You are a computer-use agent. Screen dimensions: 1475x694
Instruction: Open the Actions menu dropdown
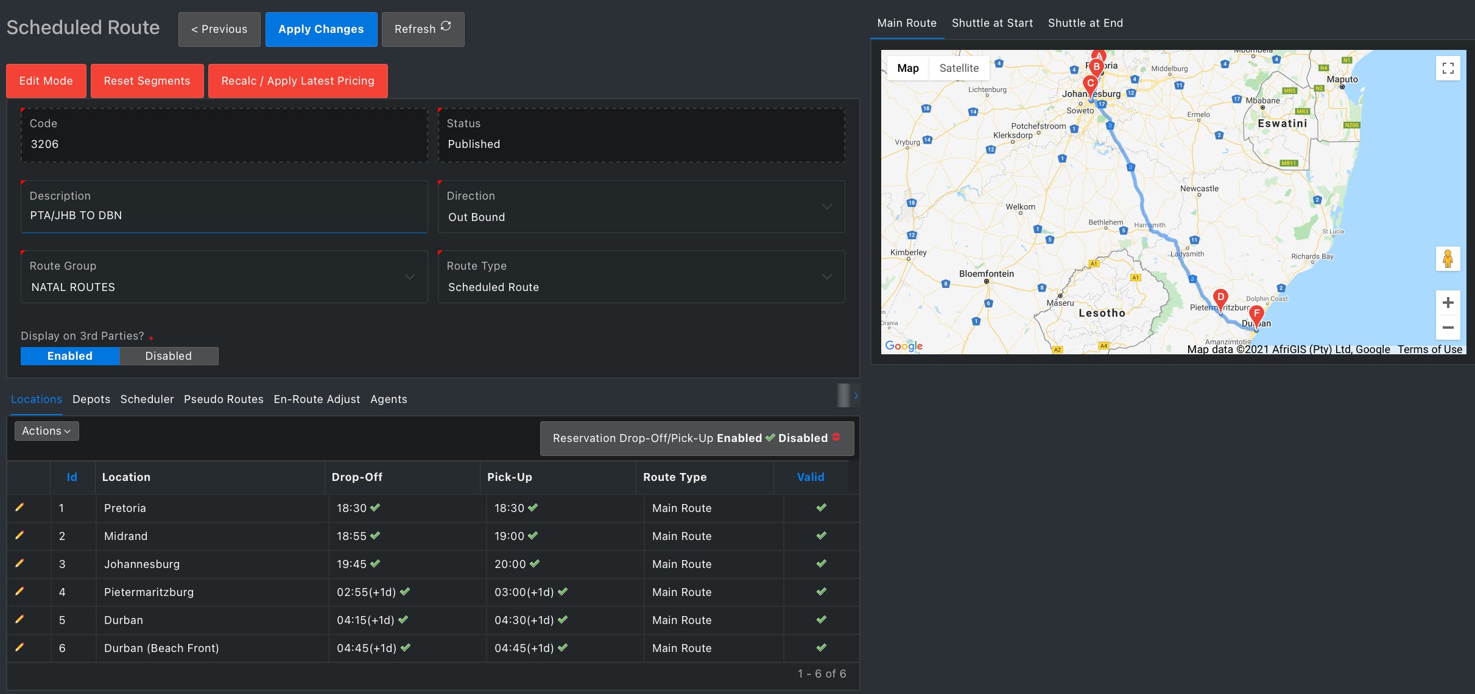pos(46,431)
